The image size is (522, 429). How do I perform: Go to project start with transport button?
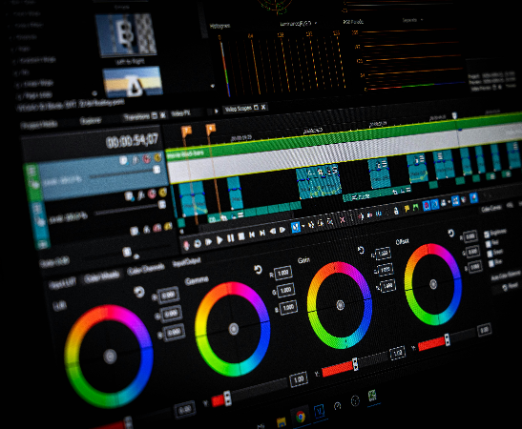coord(252,235)
